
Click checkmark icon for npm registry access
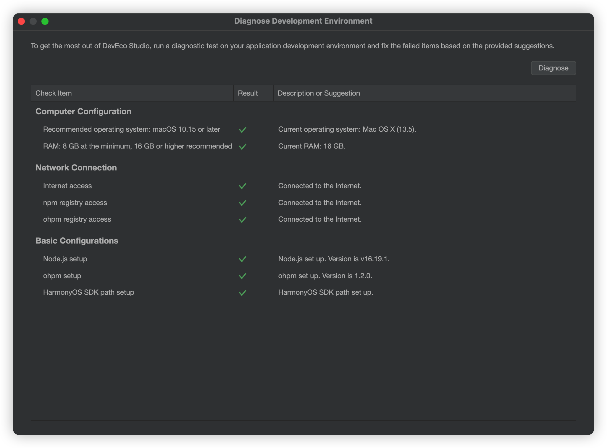[x=242, y=203]
